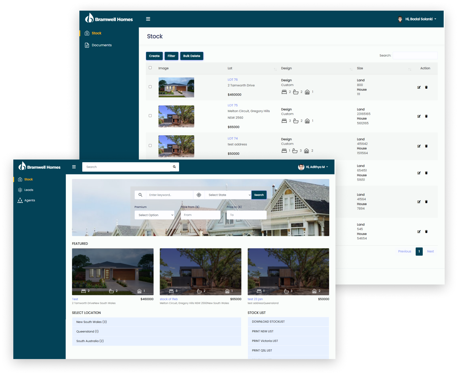Select the Leads icon in the sidebar

tap(20, 190)
